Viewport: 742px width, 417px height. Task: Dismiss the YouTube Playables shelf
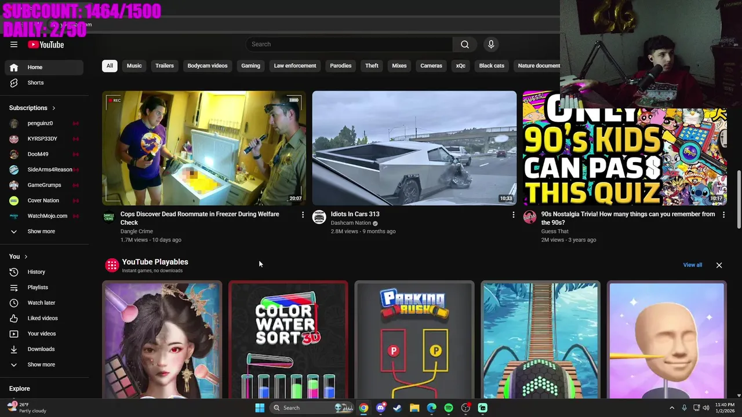(719, 265)
